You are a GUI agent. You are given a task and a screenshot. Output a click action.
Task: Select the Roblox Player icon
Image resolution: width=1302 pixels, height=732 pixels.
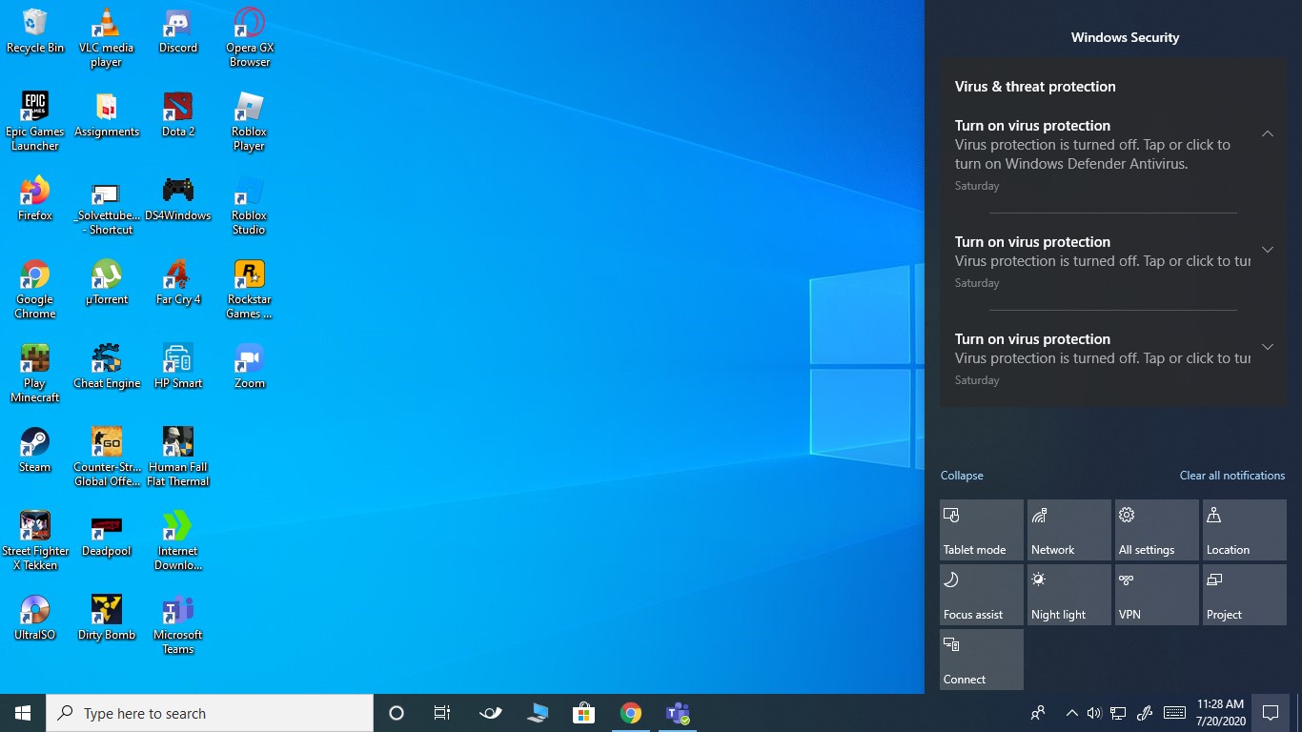point(249,122)
